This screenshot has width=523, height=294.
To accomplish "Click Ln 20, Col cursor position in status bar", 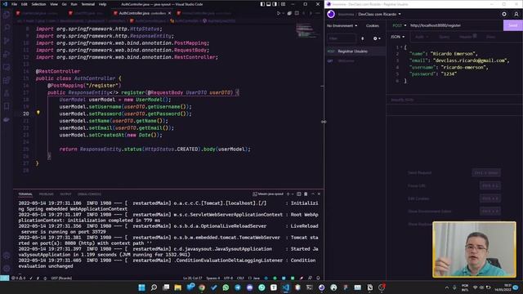I will point(193,278).
